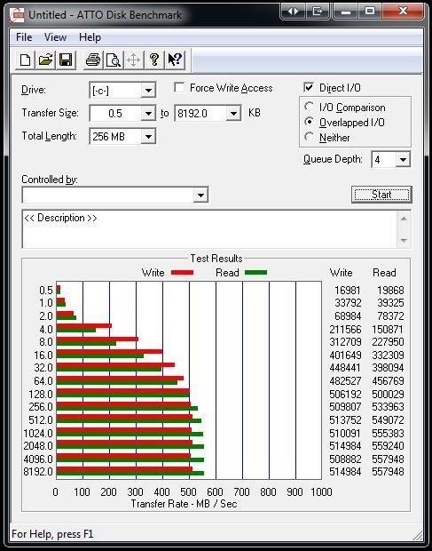
Task: Open the Drive dropdown showing [-c-]
Action: tap(148, 91)
